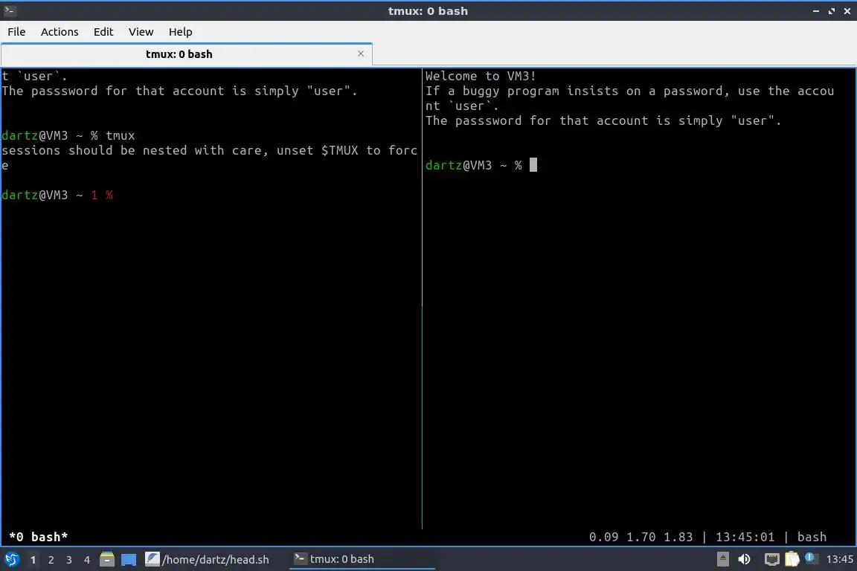This screenshot has height=571, width=857.
Task: Open the Edit menu
Action: point(103,32)
